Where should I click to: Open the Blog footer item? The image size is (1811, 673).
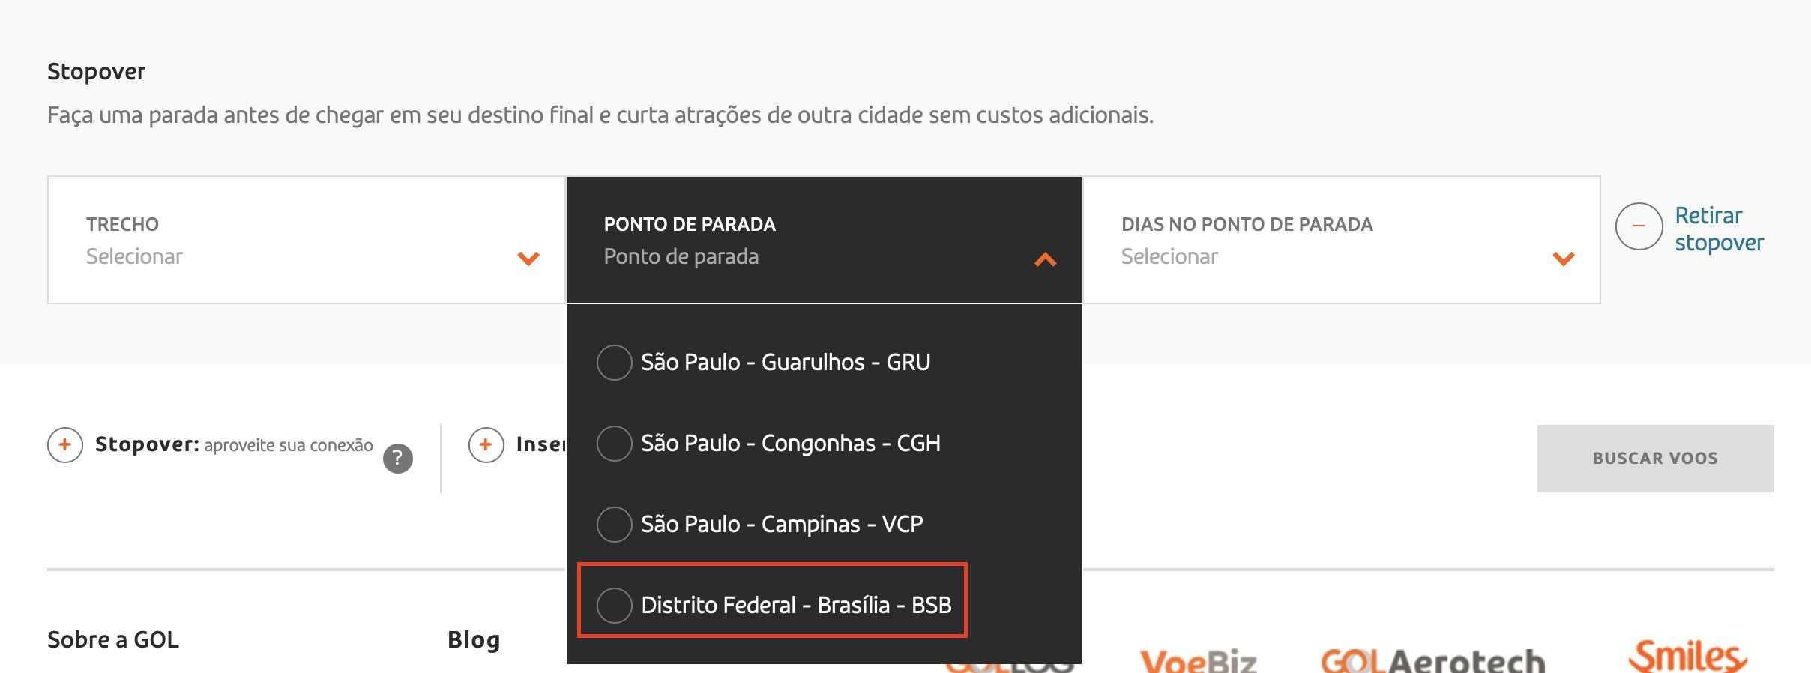tap(474, 639)
